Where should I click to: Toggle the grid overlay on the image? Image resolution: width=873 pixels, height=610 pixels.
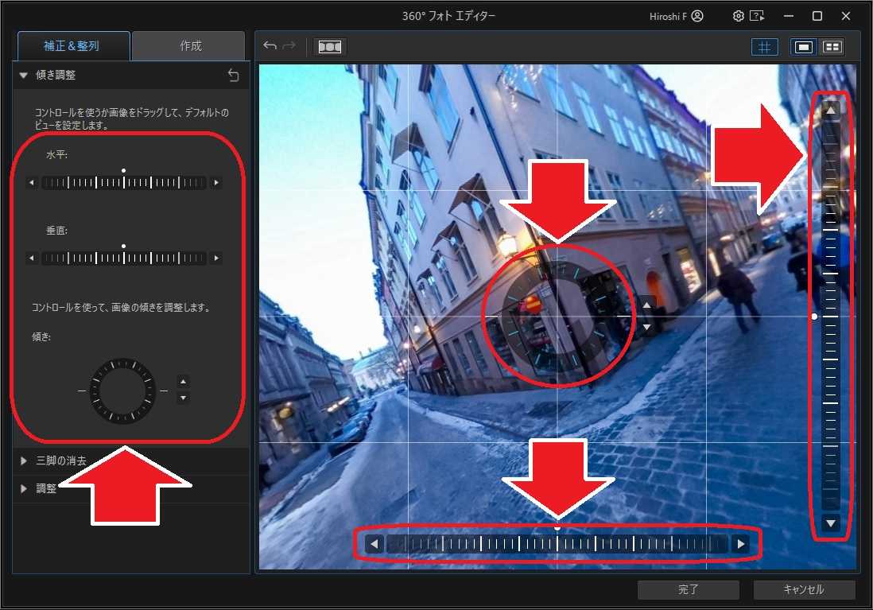coord(765,46)
